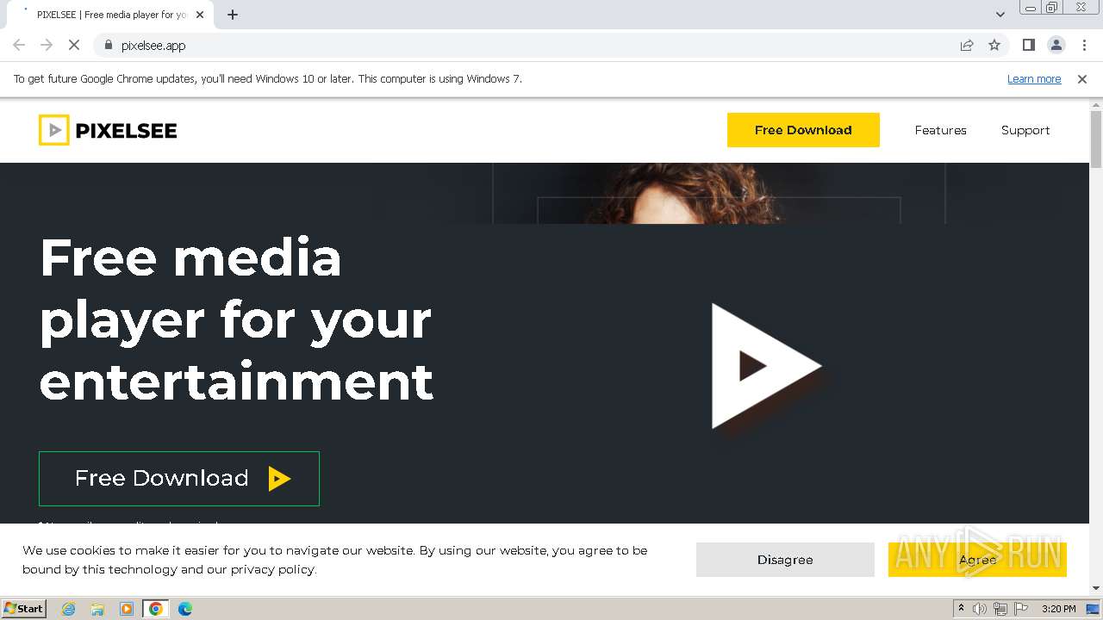
Task: Open the Action Center flag icon
Action: (1021, 609)
